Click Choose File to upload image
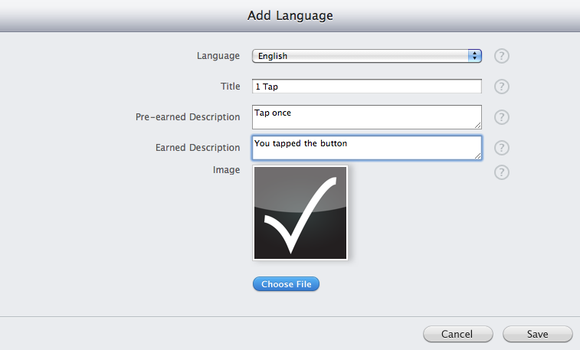The height and width of the screenshot is (350, 580). [286, 284]
